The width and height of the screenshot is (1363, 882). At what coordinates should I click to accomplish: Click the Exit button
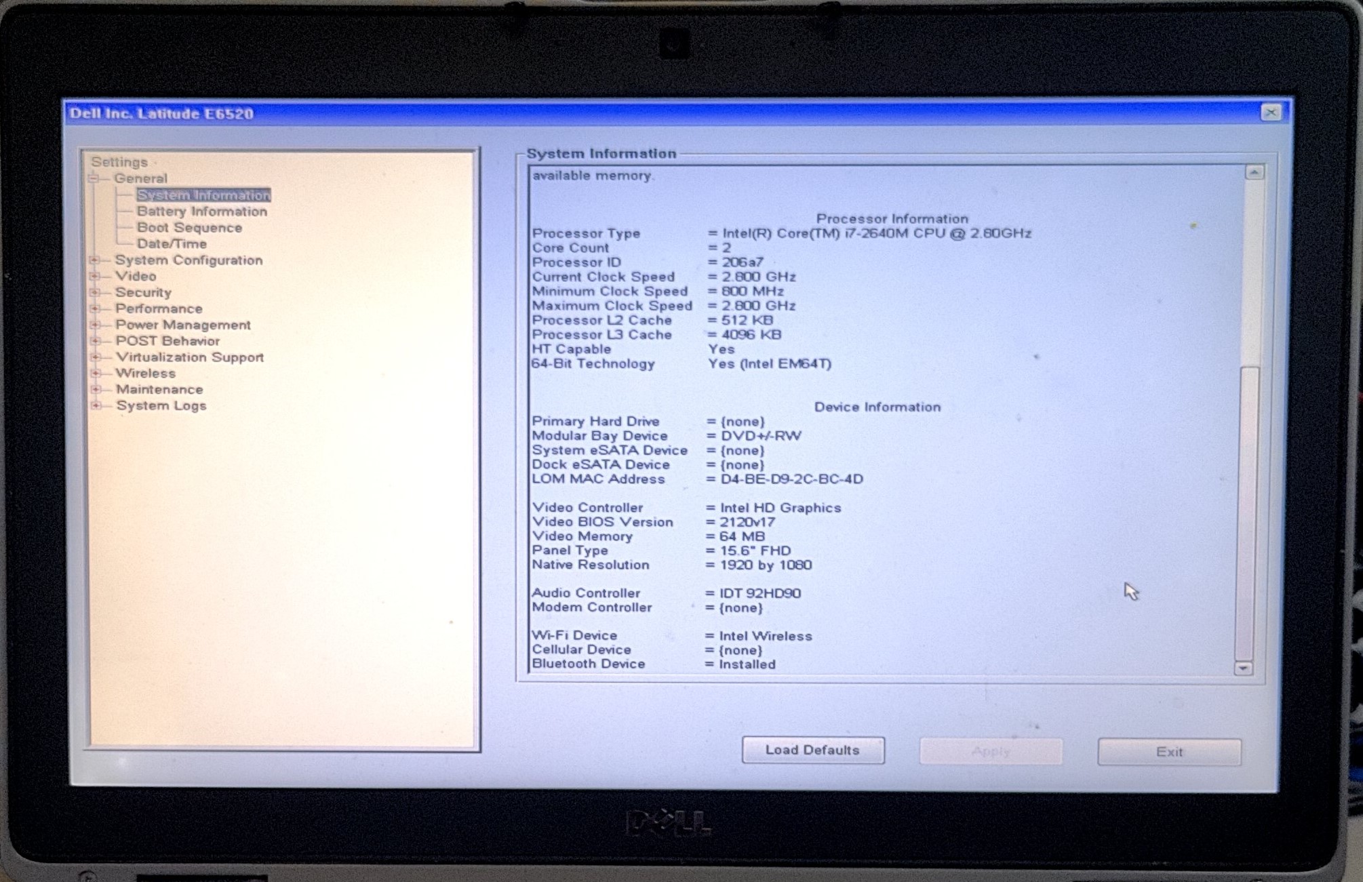[1170, 752]
